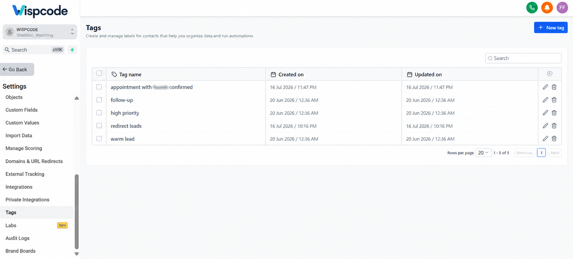Open the rows per page dropdown
The height and width of the screenshot is (259, 573).
(x=483, y=153)
